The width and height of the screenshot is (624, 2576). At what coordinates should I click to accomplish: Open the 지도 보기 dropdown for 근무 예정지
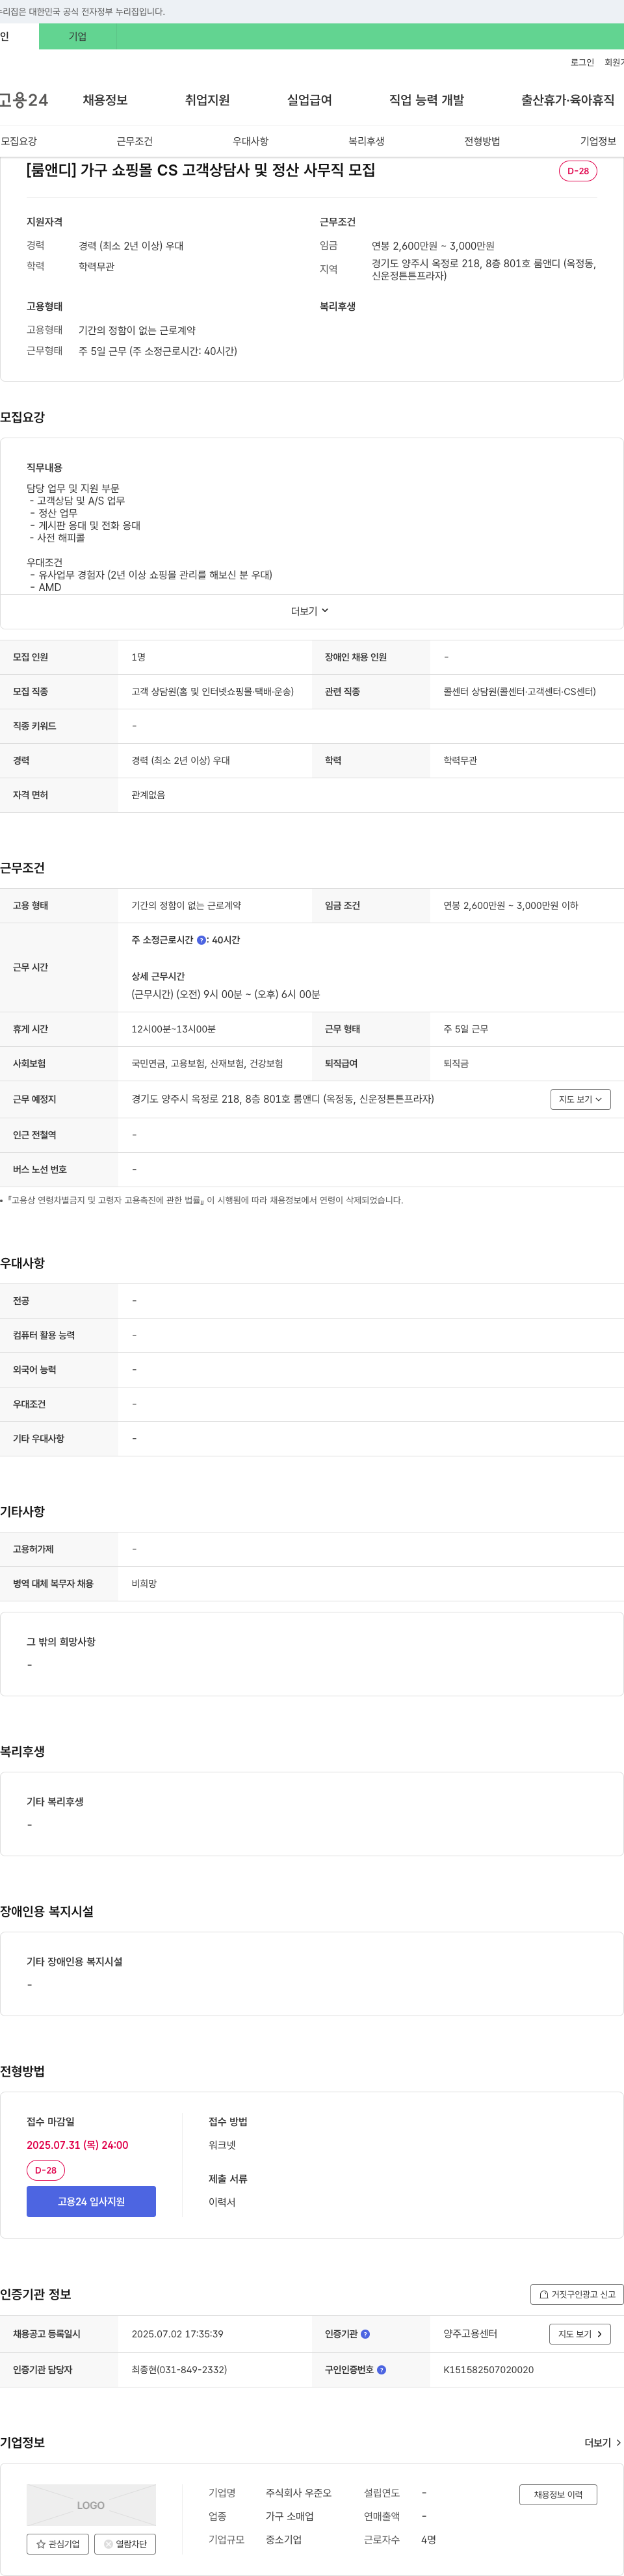pyautogui.click(x=580, y=1099)
